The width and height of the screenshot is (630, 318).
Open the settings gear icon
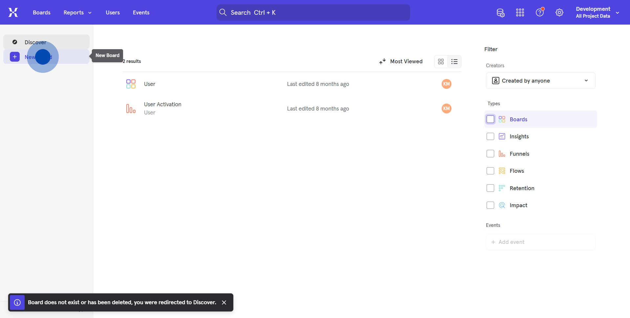click(x=559, y=13)
